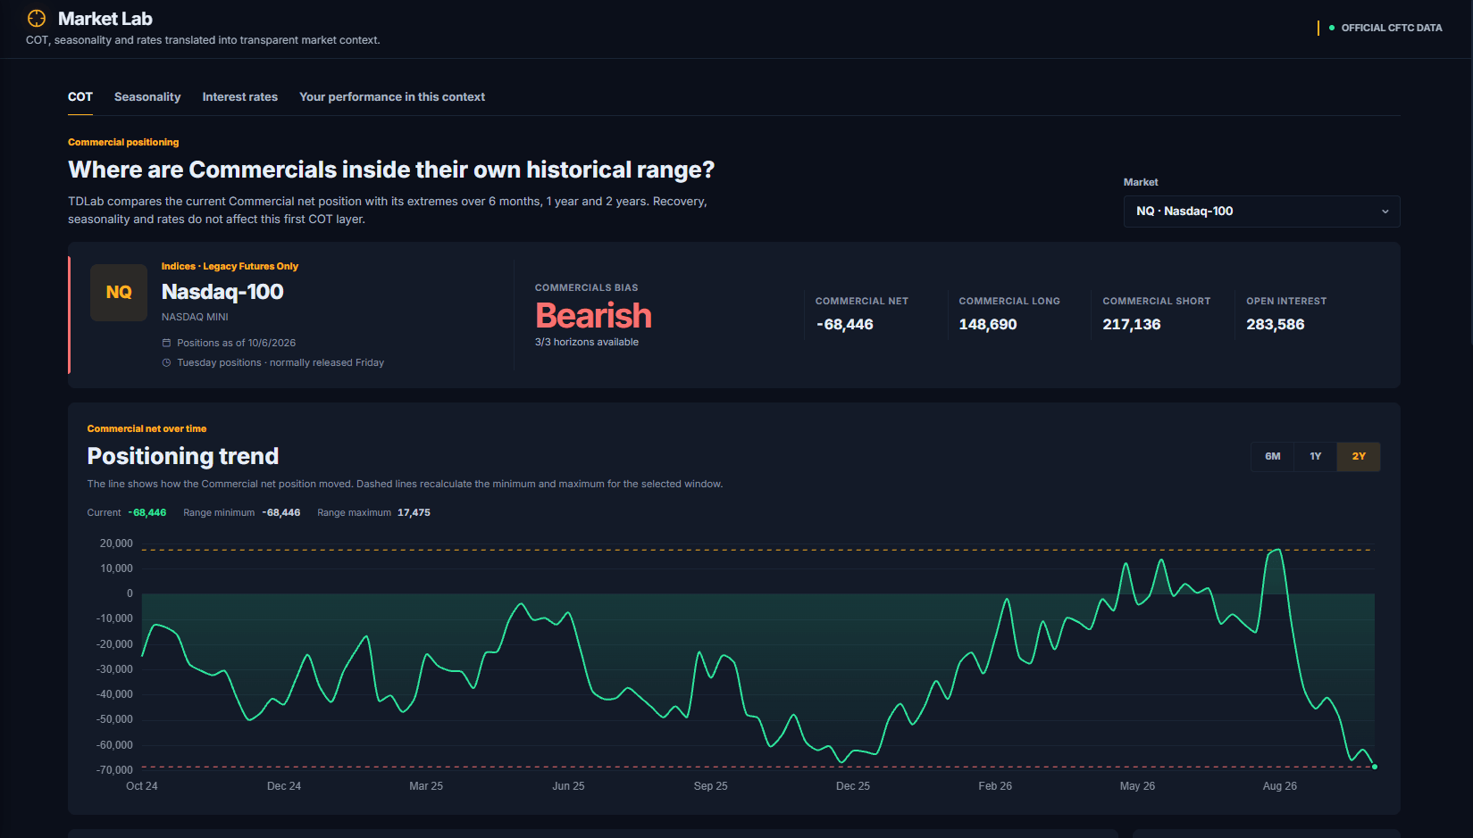The width and height of the screenshot is (1473, 838).
Task: Click the NQ ticker badge icon
Action: click(x=119, y=293)
